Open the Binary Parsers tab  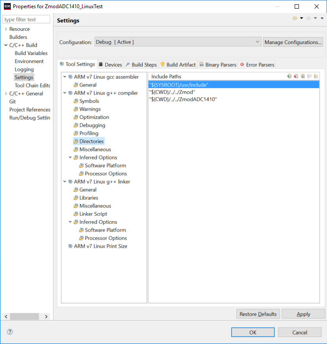218,65
